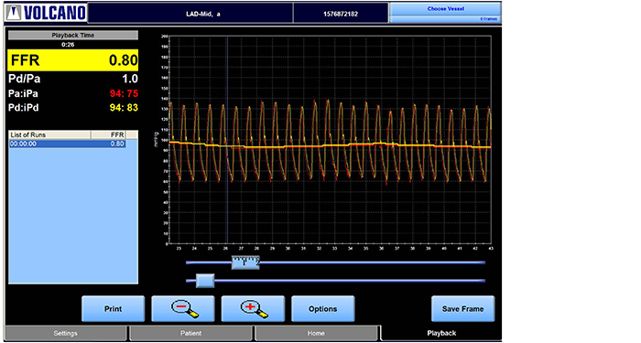The width and height of the screenshot is (641, 343).
Task: Switch to the Settings tab
Action: [65, 333]
